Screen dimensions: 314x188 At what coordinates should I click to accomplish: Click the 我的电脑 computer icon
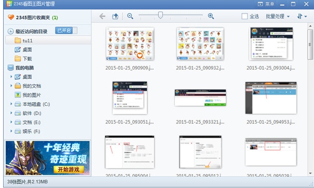tap(10, 68)
